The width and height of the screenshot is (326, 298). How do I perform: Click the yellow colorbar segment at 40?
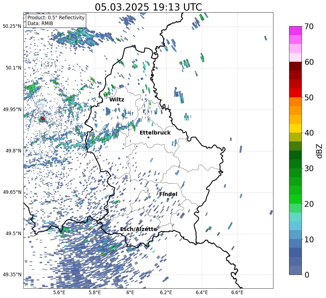click(x=295, y=128)
